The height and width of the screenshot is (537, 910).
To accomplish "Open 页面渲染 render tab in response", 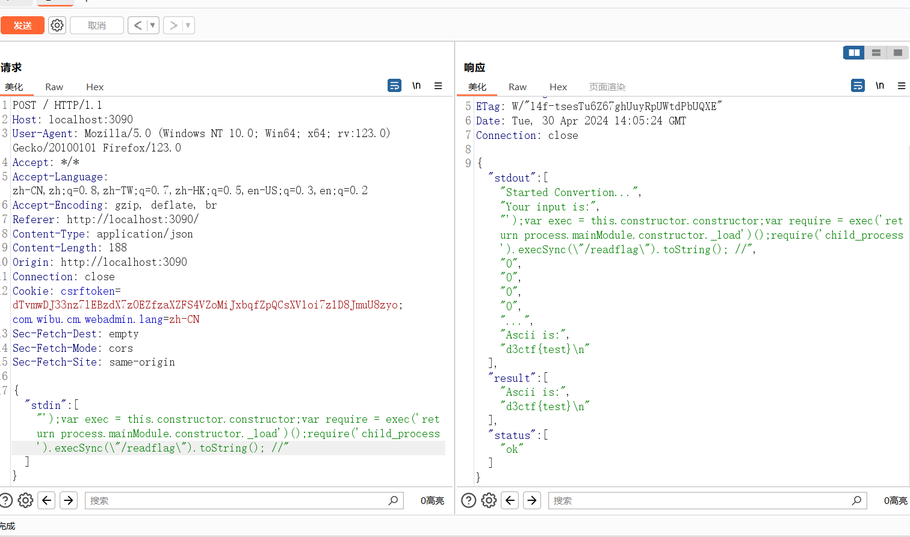I will coord(607,87).
